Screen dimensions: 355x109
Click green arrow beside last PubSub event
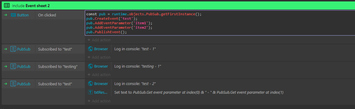(5, 84)
